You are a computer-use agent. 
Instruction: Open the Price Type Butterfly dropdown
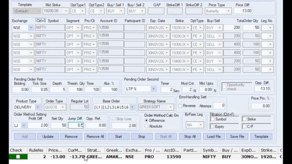[228, 11]
